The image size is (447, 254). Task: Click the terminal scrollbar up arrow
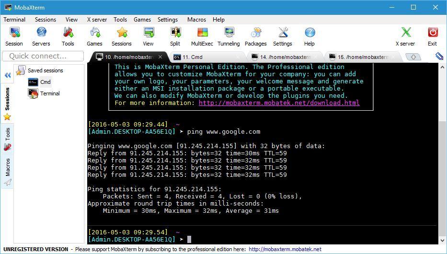442,68
